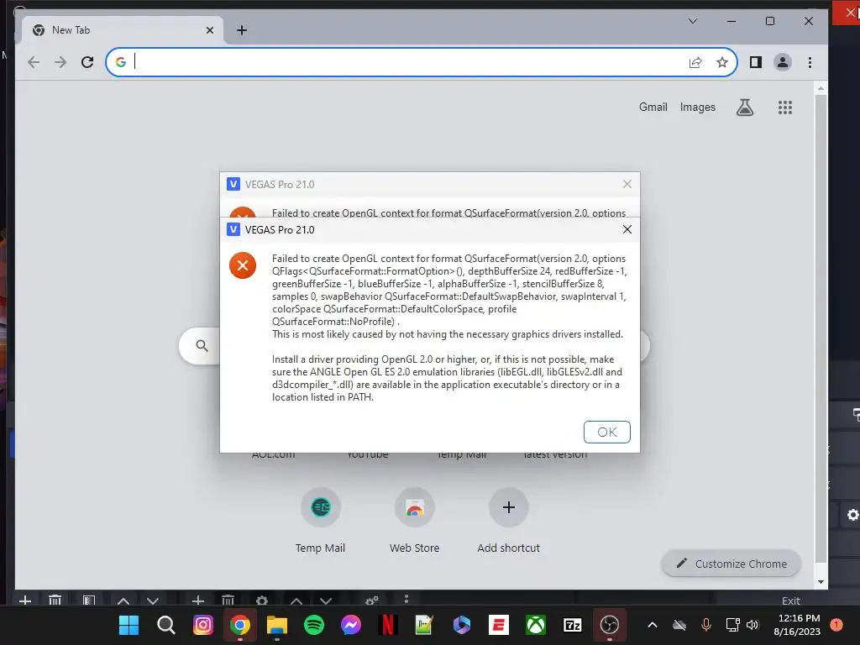Image resolution: width=860 pixels, height=645 pixels.
Task: Open the Web Store shortcut
Action: pos(415,519)
